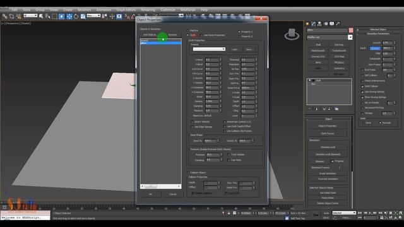
Task: Click the Add Objects button
Action: click(x=150, y=35)
